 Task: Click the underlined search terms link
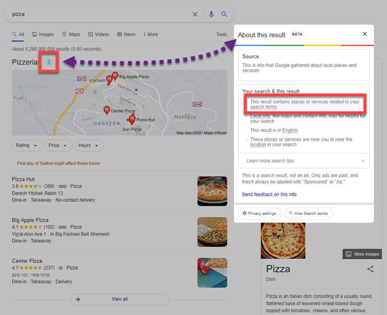(x=263, y=107)
